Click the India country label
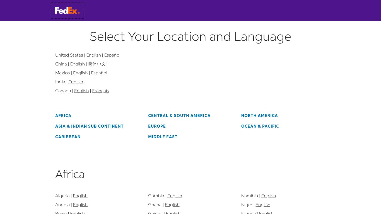The width and height of the screenshot is (381, 214). [x=60, y=82]
